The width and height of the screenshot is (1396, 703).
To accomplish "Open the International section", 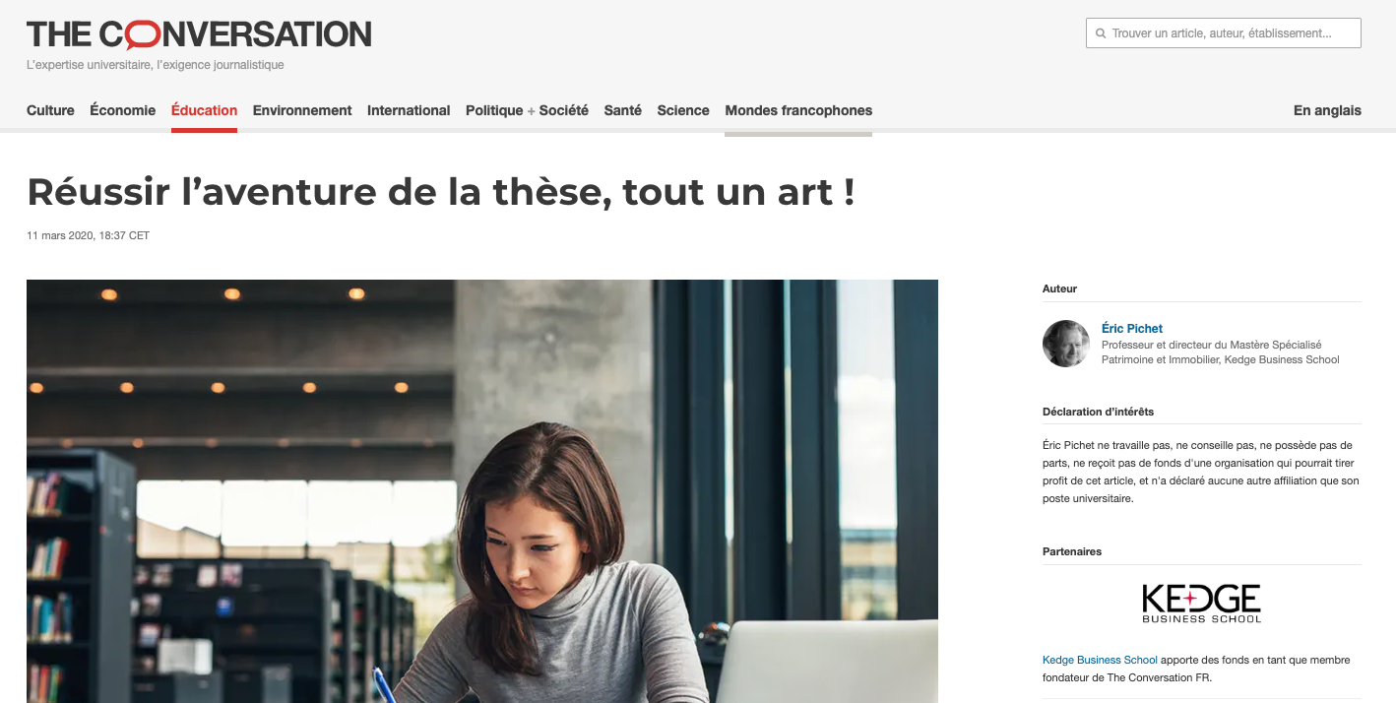I will tap(409, 110).
